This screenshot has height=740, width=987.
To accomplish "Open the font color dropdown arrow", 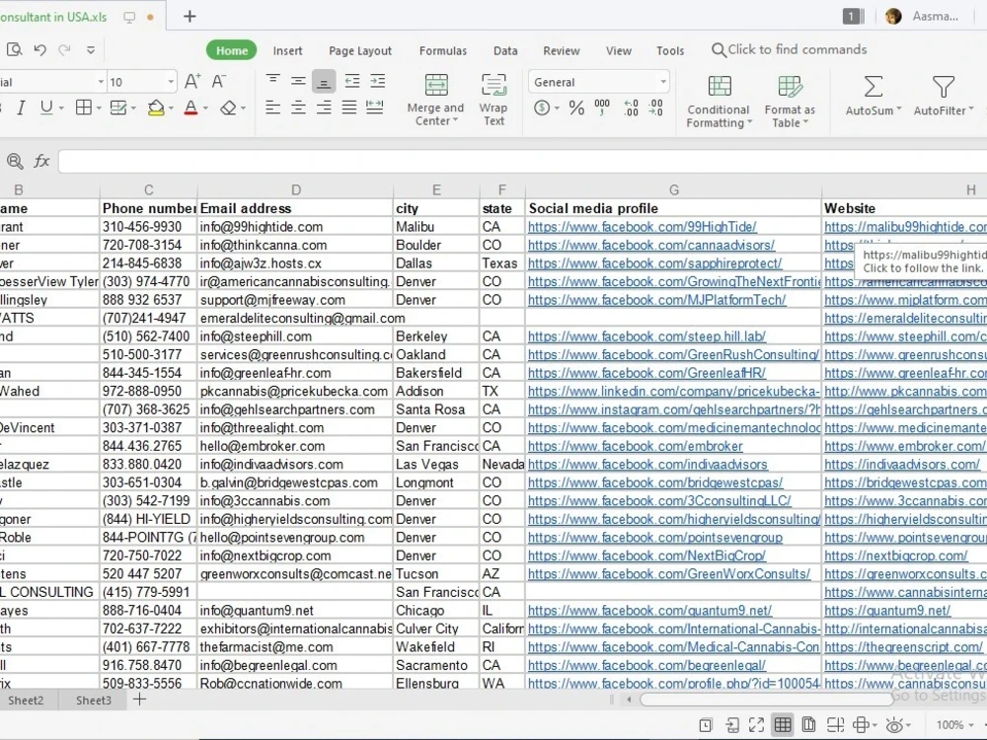I will point(205,109).
